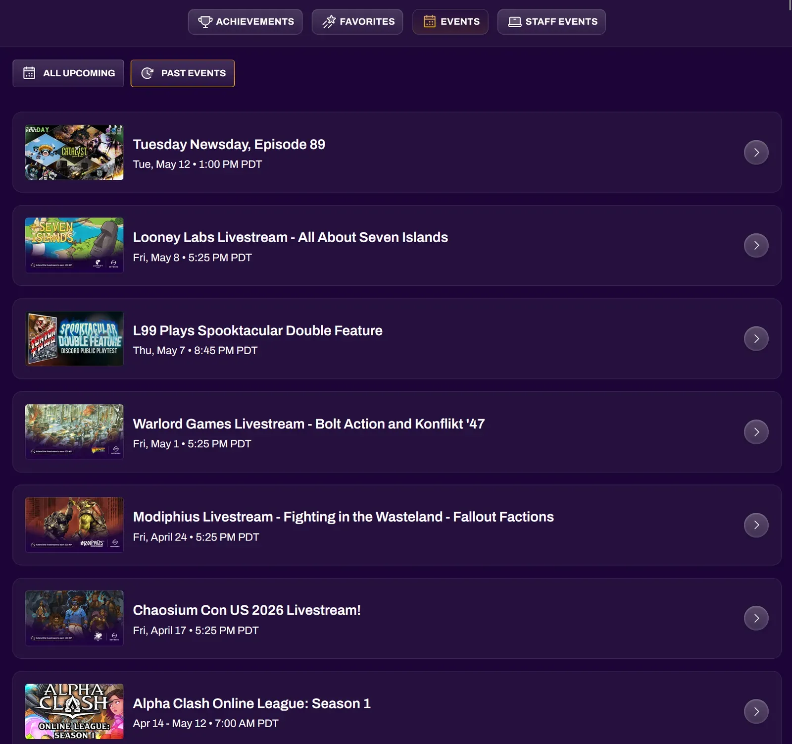792x744 pixels.
Task: Click the shooting star icon on Favorites
Action: click(329, 22)
